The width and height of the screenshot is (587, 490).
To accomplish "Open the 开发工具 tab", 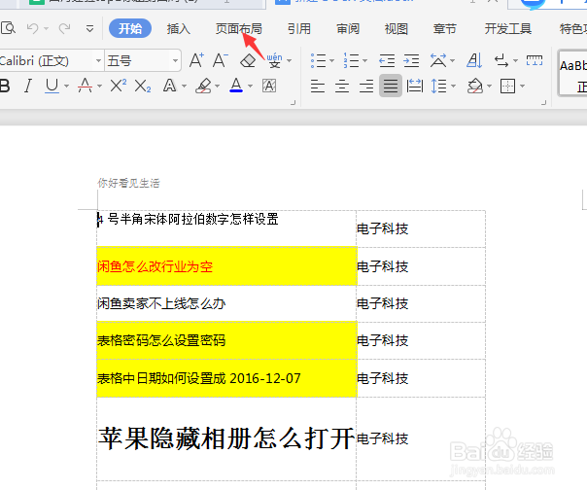I will pyautogui.click(x=508, y=28).
